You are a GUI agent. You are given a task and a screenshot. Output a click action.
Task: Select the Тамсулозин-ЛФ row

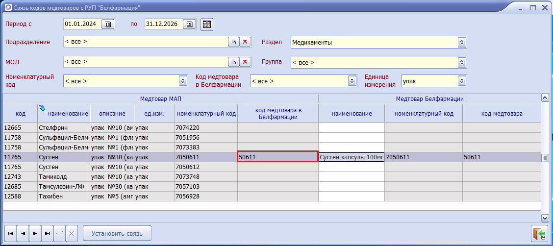(x=63, y=187)
